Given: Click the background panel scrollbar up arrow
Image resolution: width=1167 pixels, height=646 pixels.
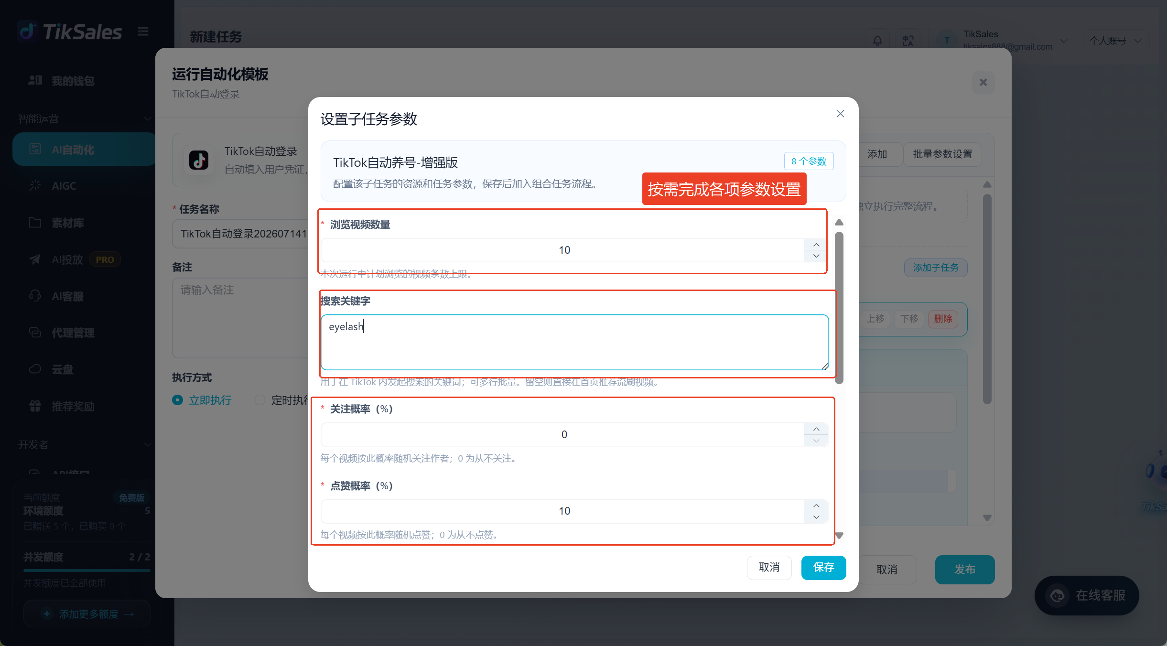Looking at the screenshot, I should [987, 184].
